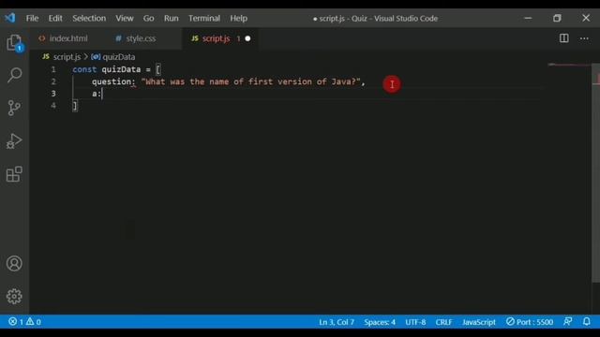
Task: Click line number 2 in gutter
Action: pos(53,81)
